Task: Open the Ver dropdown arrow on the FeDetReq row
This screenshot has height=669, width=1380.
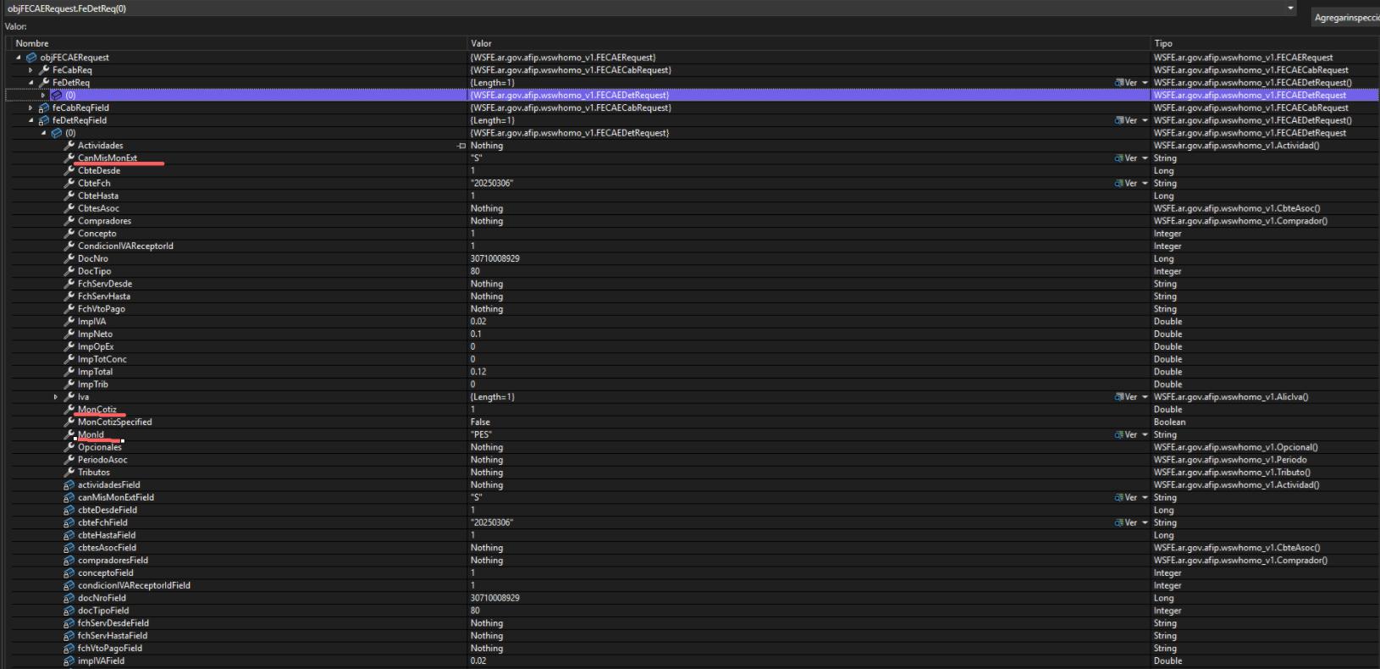Action: 1145,83
